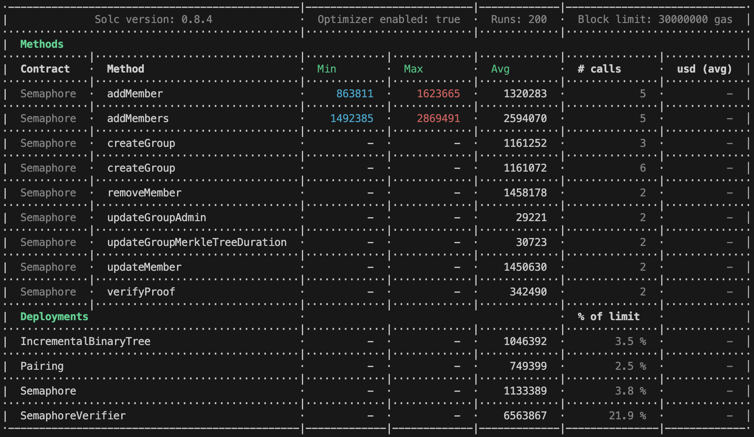
Task: Click the min value 1492385
Action: 352,119
